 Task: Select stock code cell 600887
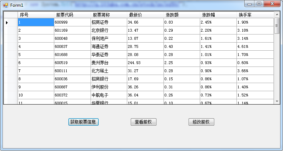(x=72, y=87)
